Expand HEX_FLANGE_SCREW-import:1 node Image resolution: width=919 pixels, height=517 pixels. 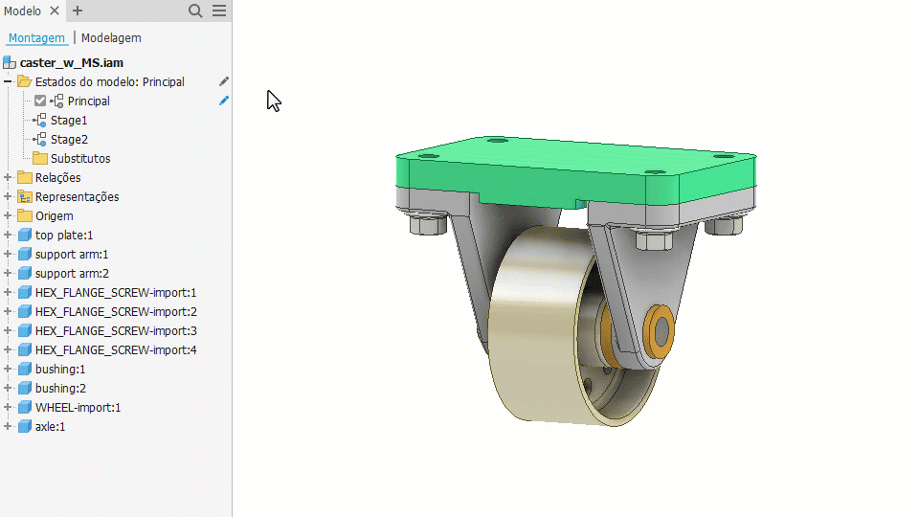click(x=8, y=293)
